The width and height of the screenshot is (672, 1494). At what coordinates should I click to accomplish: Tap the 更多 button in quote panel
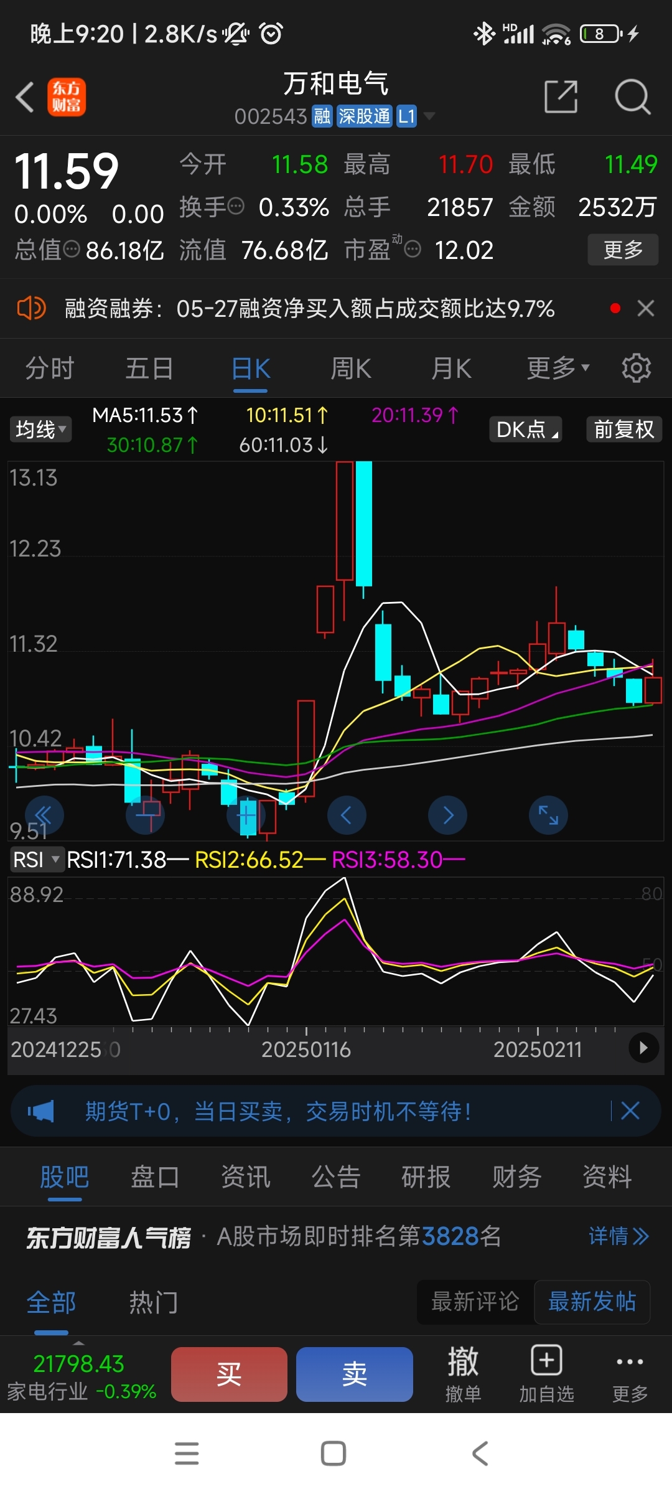click(x=623, y=250)
